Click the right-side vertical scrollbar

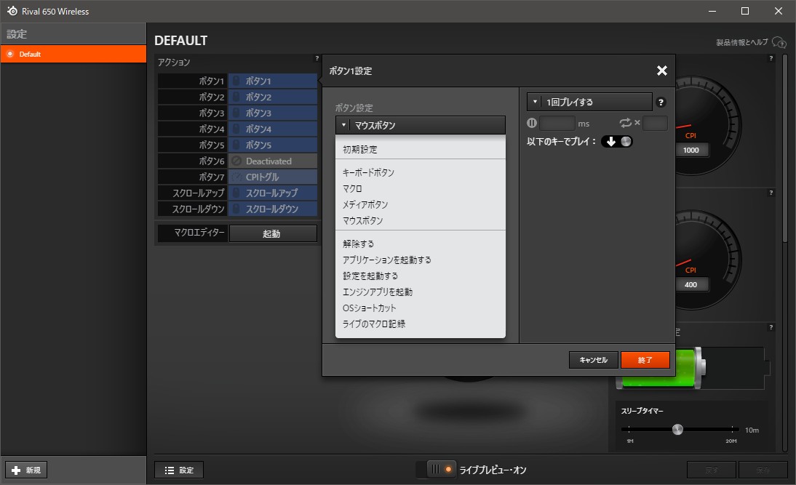(785, 147)
